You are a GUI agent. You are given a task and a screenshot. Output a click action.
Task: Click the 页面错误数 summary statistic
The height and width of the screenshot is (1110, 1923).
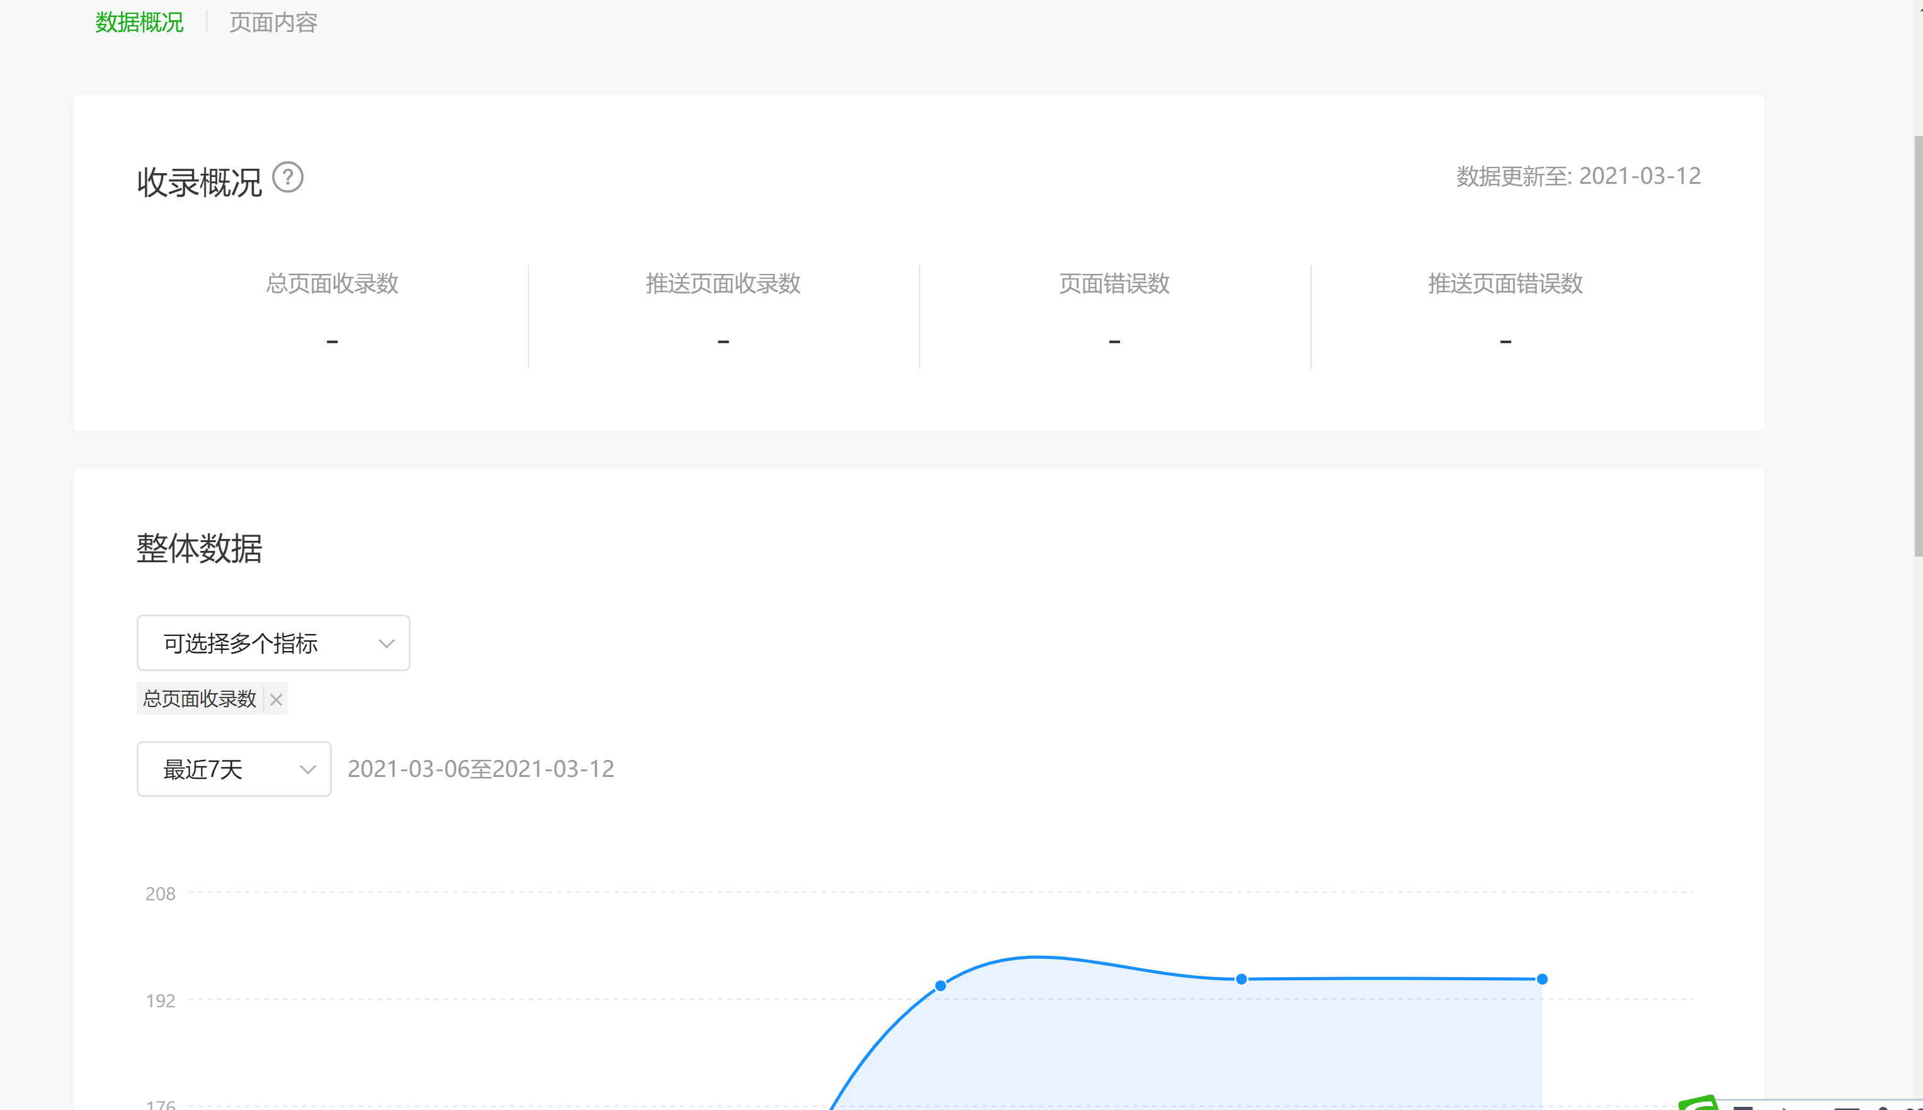[1114, 283]
